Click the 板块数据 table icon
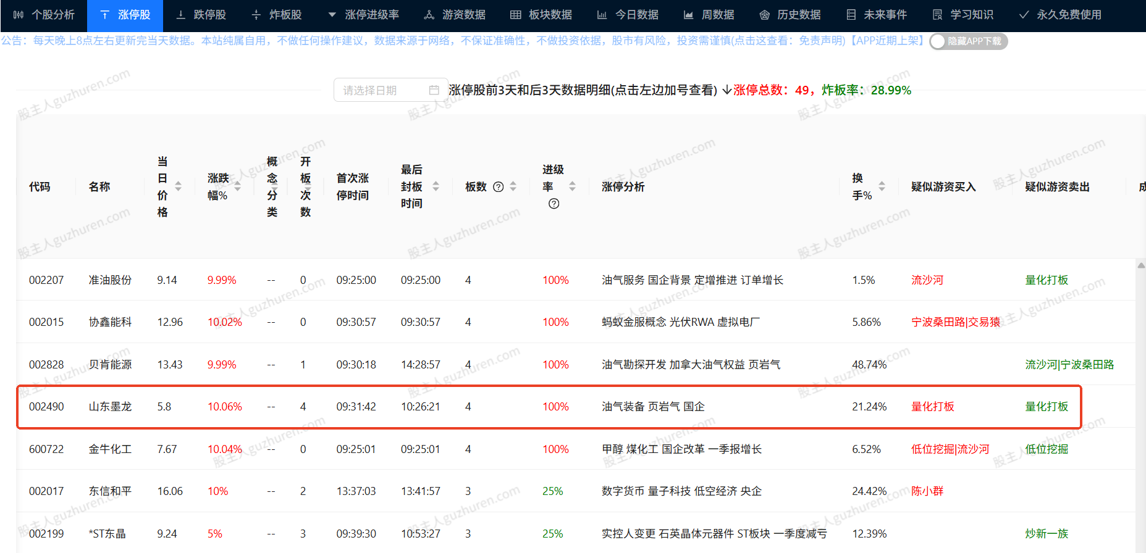1146x553 pixels. pyautogui.click(x=516, y=15)
